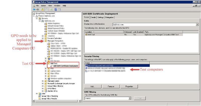Expand the Sites node

[37, 94]
